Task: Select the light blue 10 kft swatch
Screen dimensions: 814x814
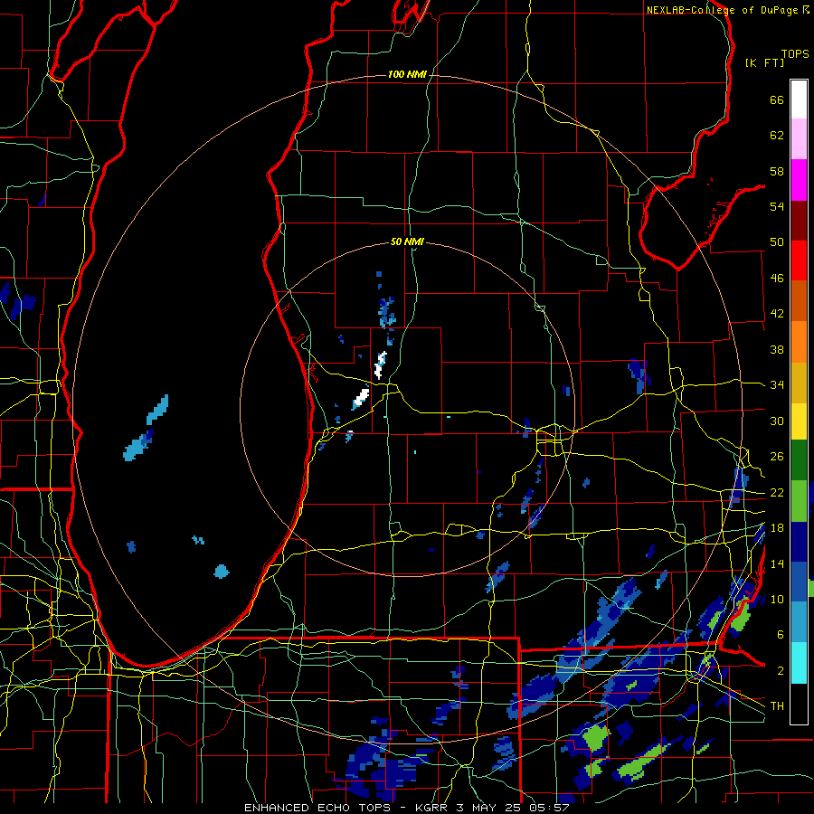Action: (x=799, y=622)
